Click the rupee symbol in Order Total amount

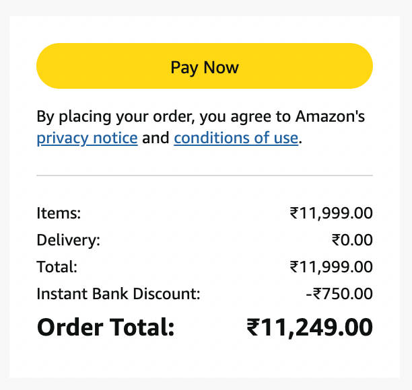[253, 327]
